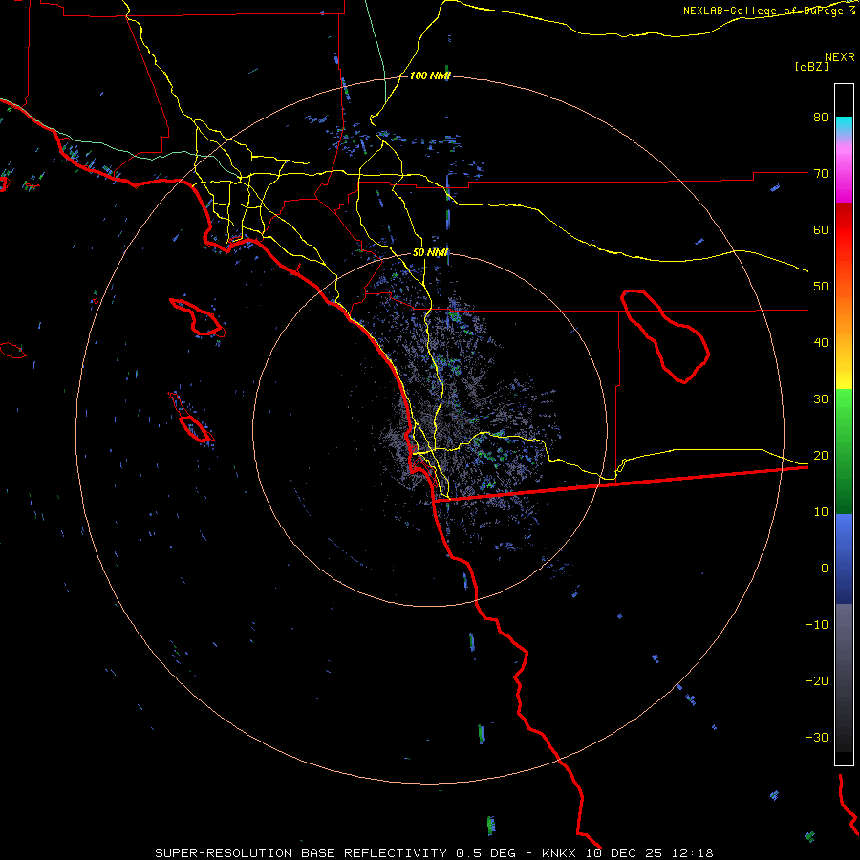
Task: Click the NEXR label above the color scale
Action: 839,57
